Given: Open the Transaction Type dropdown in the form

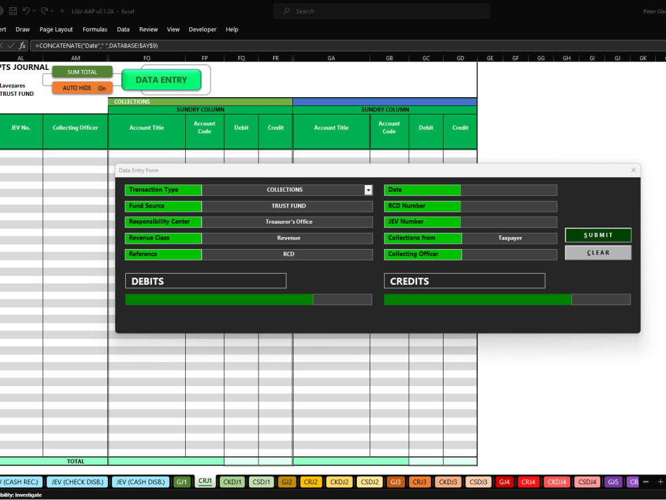Looking at the screenshot, I should [368, 190].
